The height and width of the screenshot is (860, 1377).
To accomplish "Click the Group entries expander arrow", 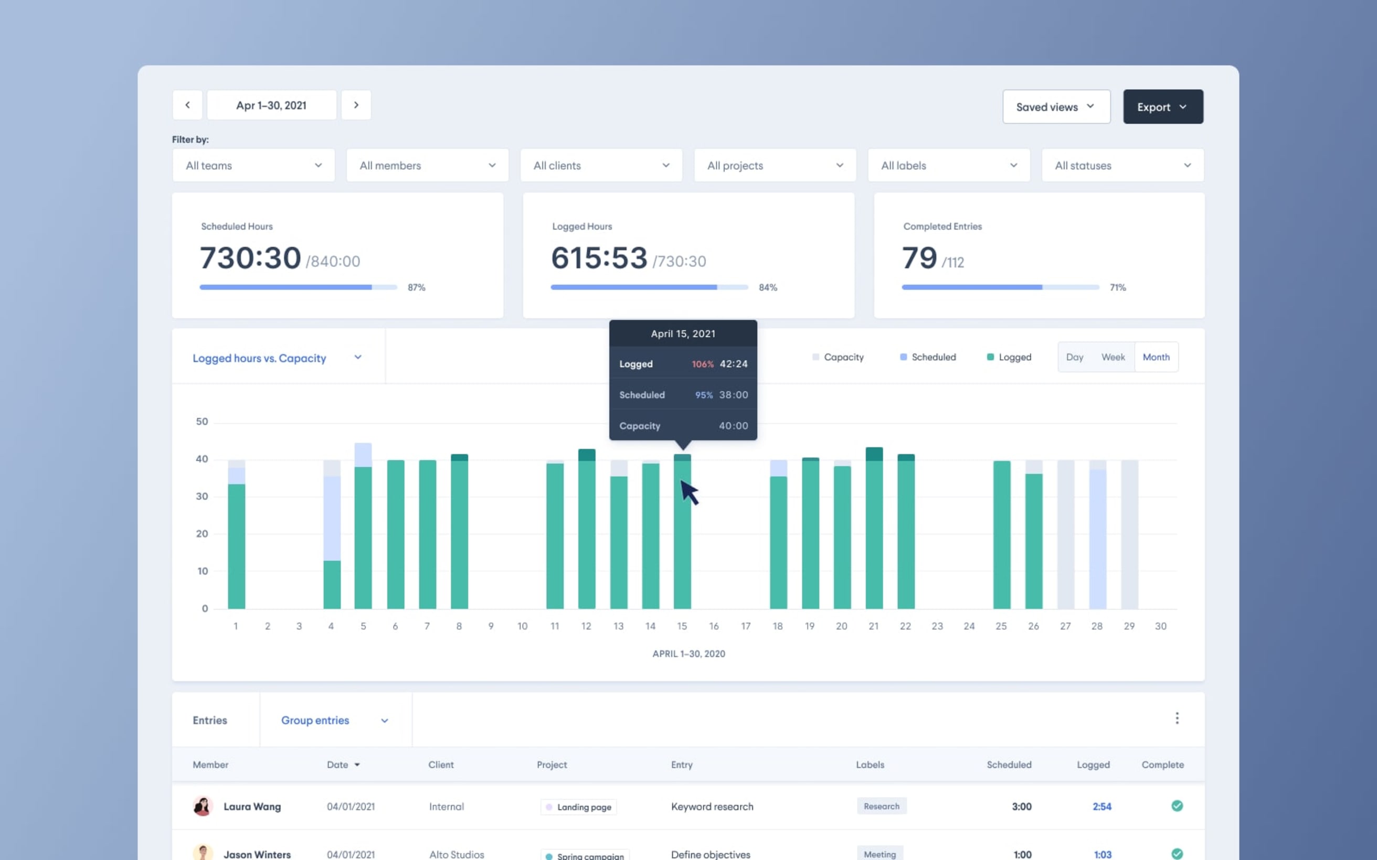I will [386, 721].
